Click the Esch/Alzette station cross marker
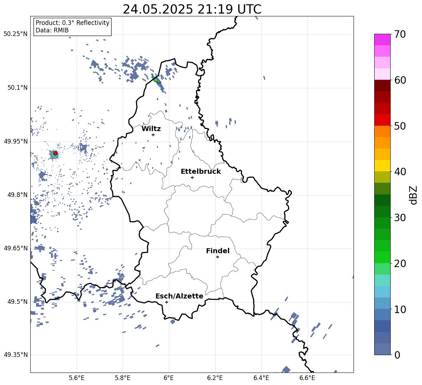422x385 pixels. click(x=166, y=302)
